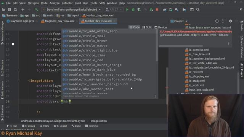Click ConstraintLayout breadcrumb below editor
Screen dimensions: 244x137
(53, 121)
